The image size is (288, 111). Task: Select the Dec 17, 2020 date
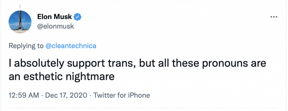pos(66,95)
